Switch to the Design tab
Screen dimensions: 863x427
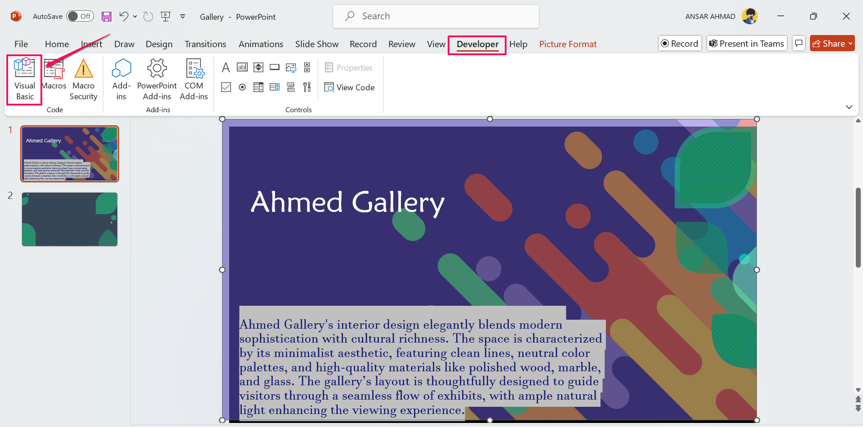(x=159, y=44)
